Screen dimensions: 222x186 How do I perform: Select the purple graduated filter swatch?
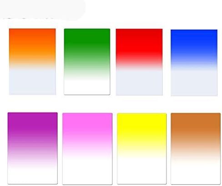tap(33, 148)
